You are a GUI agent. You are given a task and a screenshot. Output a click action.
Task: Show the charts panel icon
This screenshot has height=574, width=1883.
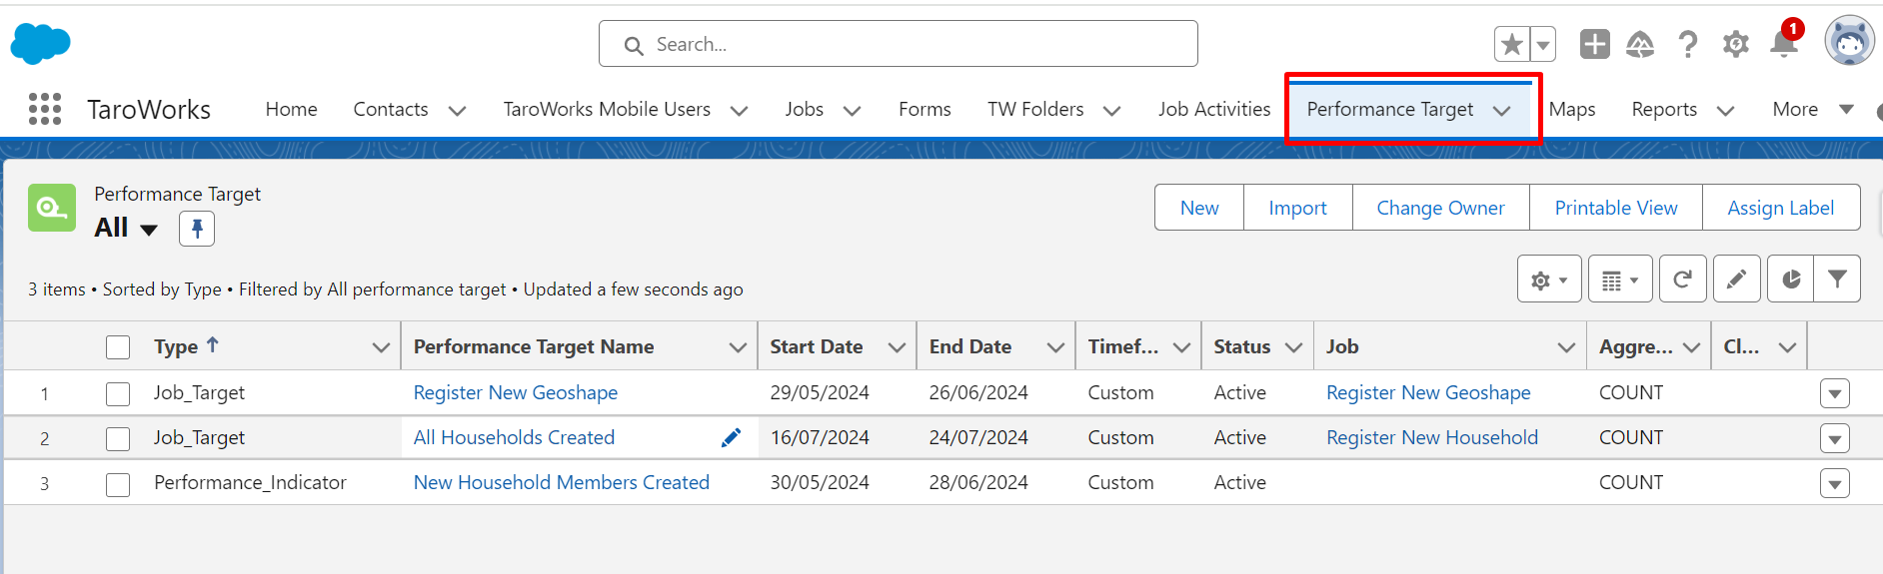tap(1790, 280)
